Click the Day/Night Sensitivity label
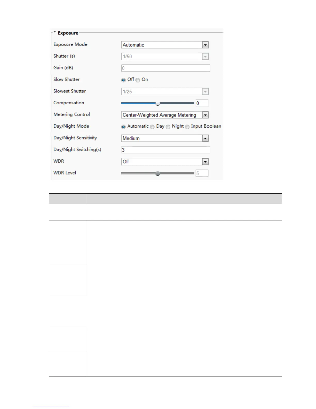The height and width of the screenshot is (409, 316). [75, 138]
